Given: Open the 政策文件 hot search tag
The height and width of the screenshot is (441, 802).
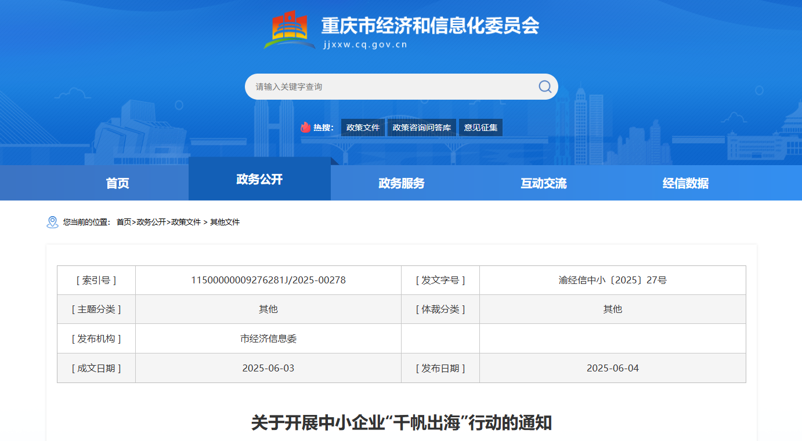Looking at the screenshot, I should pos(363,127).
